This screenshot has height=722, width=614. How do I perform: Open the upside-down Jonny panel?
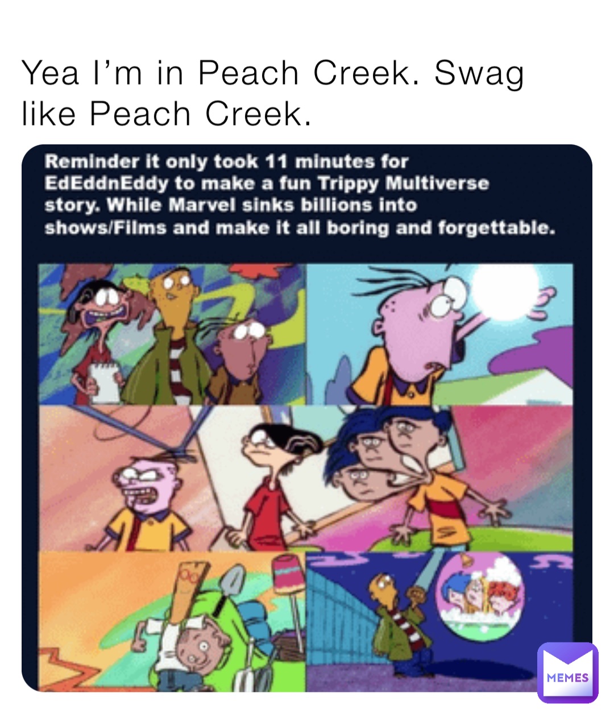(172, 621)
